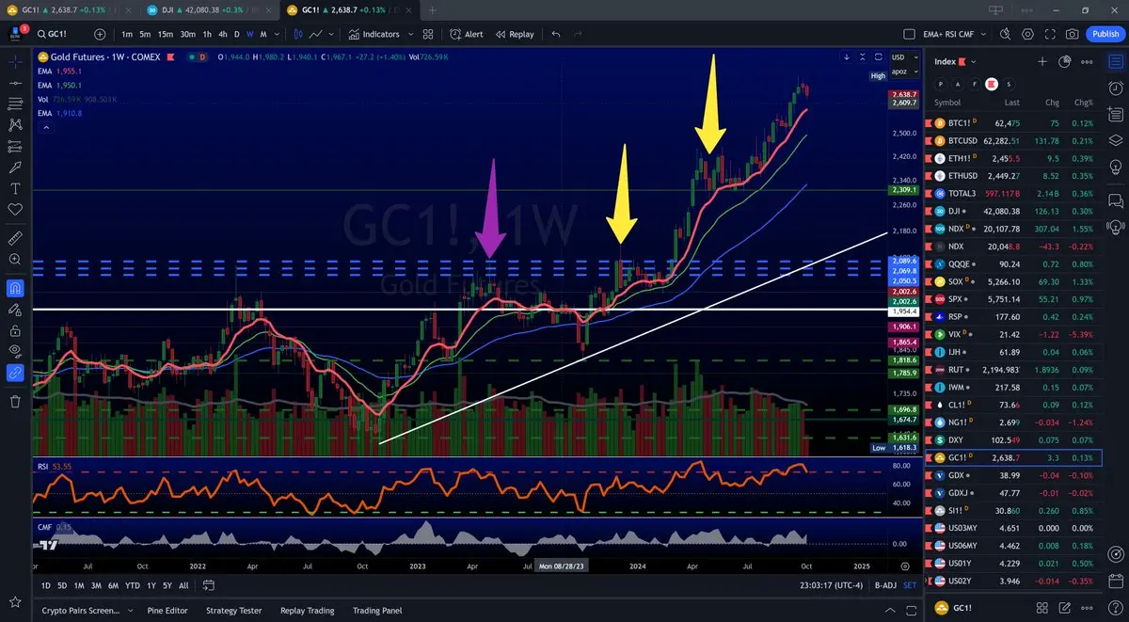Select the zoom in tool

coord(15,259)
